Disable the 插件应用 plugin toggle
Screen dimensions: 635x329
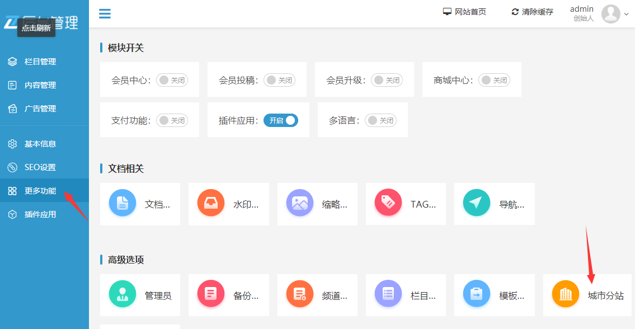coord(281,120)
